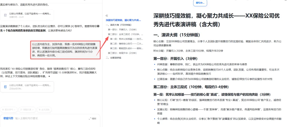Jump to outline item 第二部分：主体三段式

click(125, 34)
